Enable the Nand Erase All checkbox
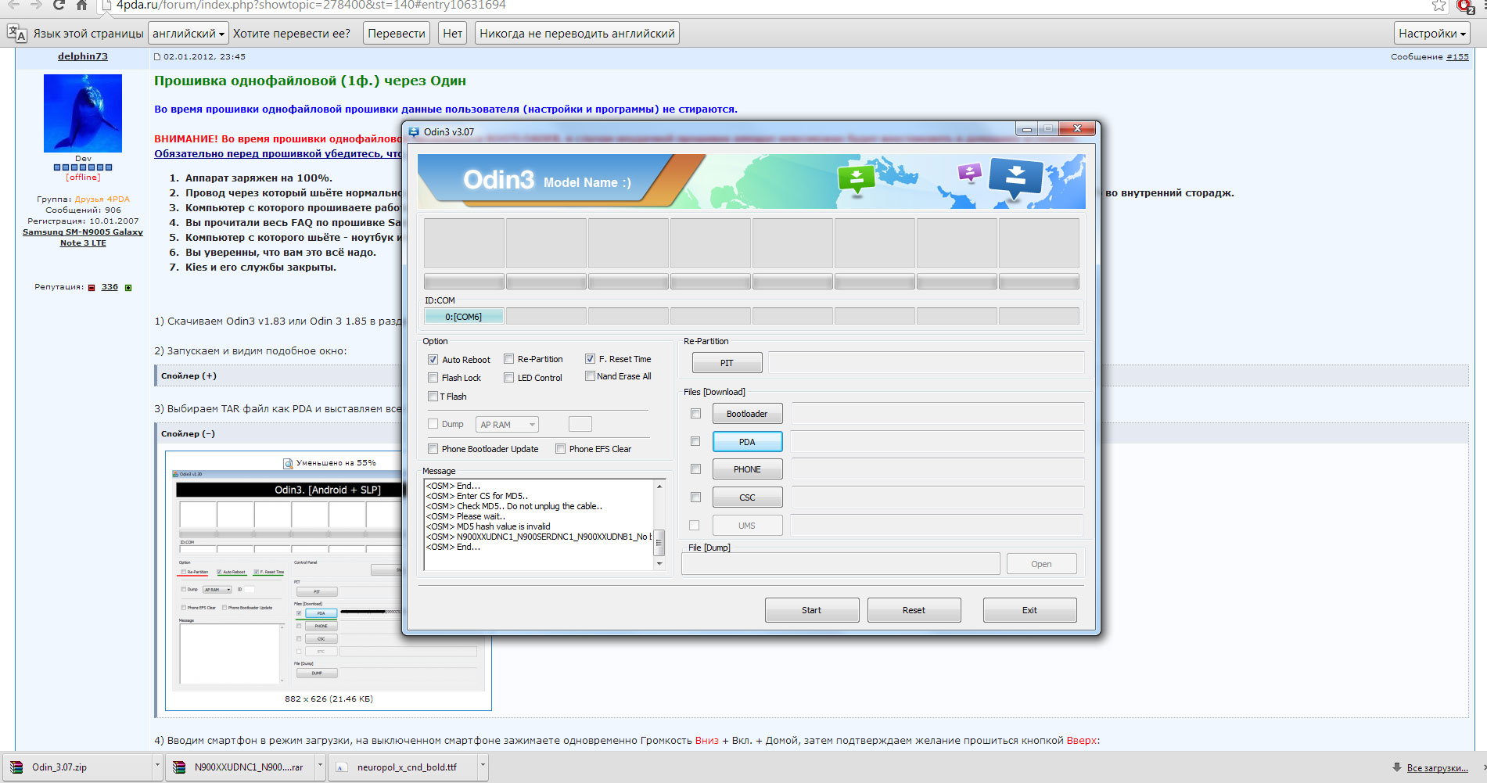 590,376
